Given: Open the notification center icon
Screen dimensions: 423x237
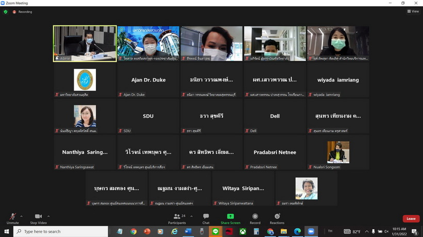Looking at the screenshot, I should (x=415, y=231).
